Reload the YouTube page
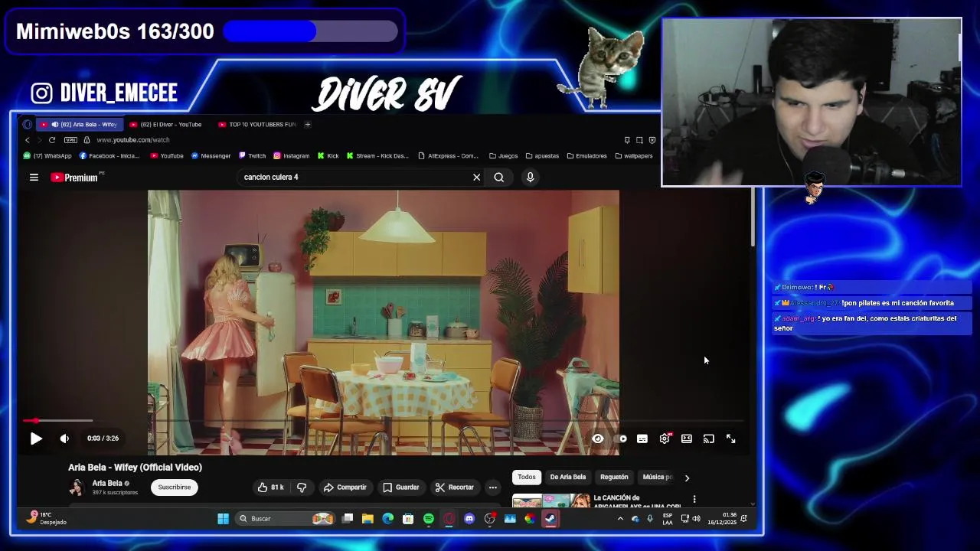Image resolution: width=980 pixels, height=551 pixels. pyautogui.click(x=52, y=140)
